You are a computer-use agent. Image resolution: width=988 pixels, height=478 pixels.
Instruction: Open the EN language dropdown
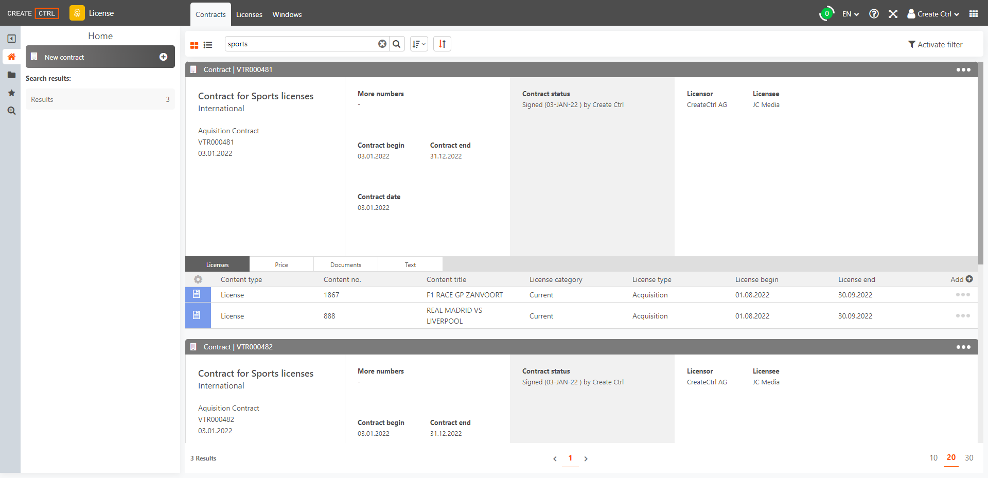tap(851, 14)
